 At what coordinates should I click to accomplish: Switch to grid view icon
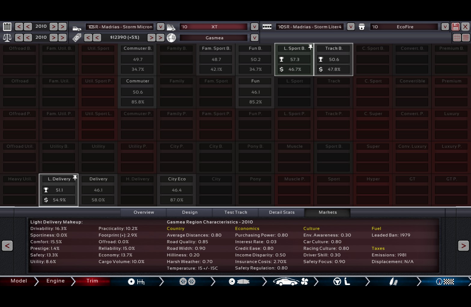[457, 38]
